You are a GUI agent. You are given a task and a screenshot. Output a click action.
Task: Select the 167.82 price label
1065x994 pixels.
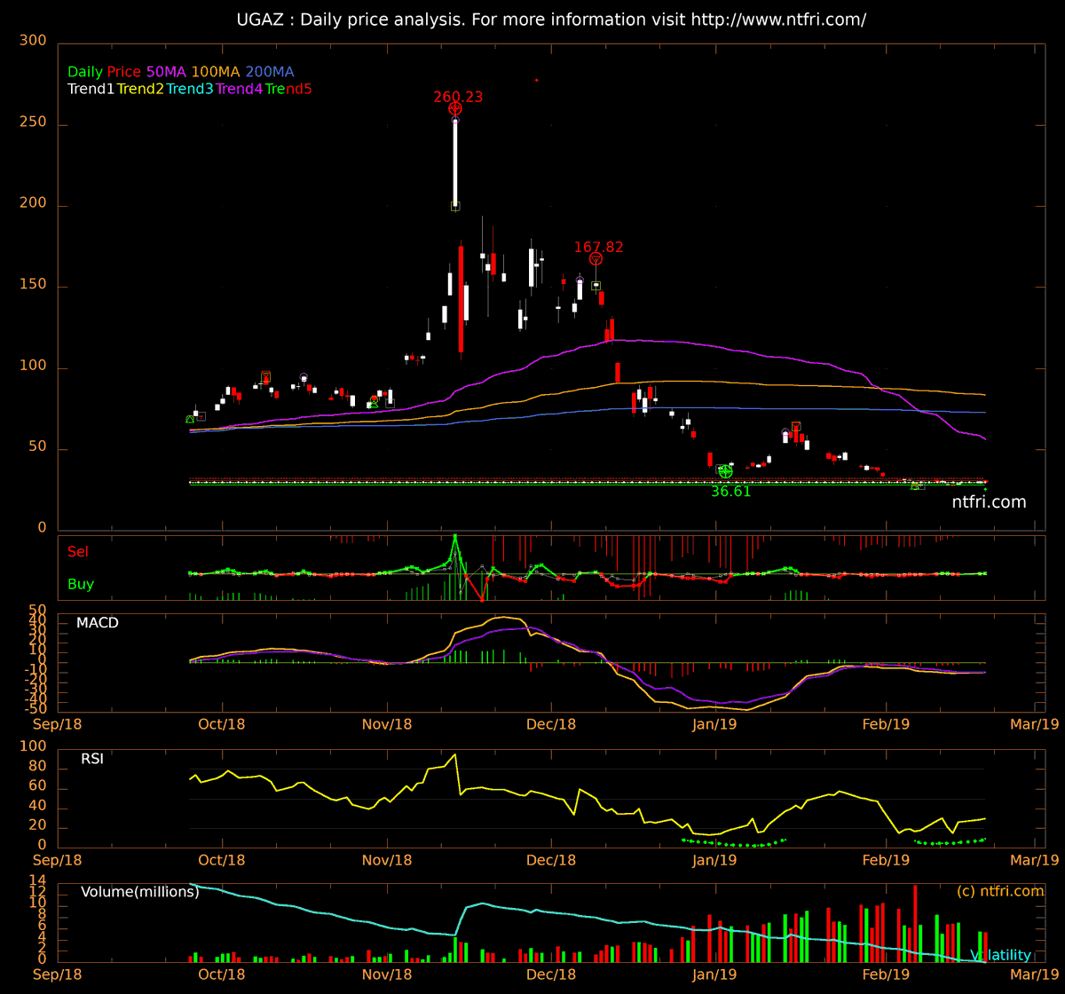pyautogui.click(x=599, y=247)
